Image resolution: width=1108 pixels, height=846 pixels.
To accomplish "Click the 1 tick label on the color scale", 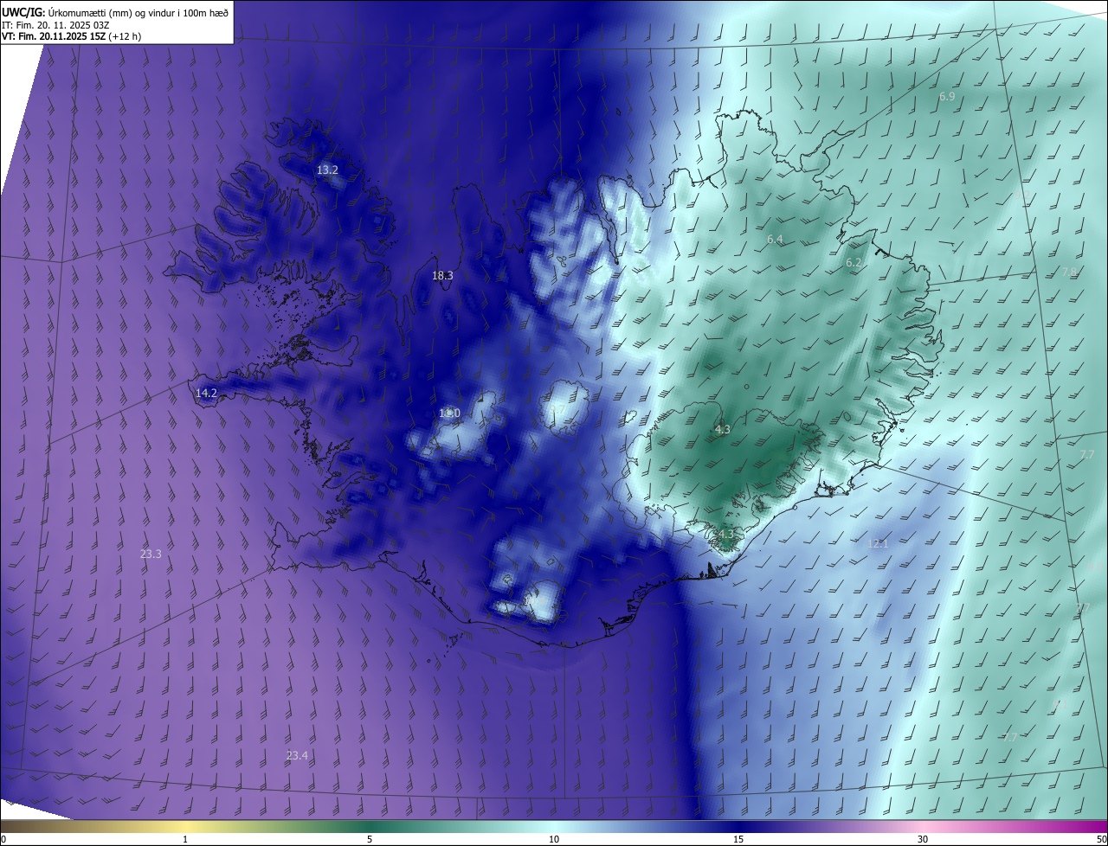I will coord(185,839).
